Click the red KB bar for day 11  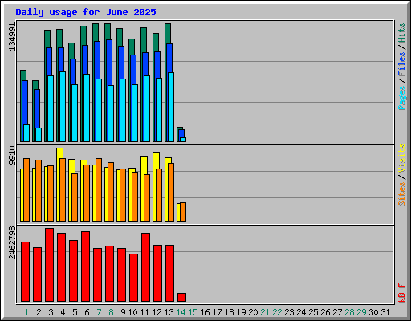(146, 267)
